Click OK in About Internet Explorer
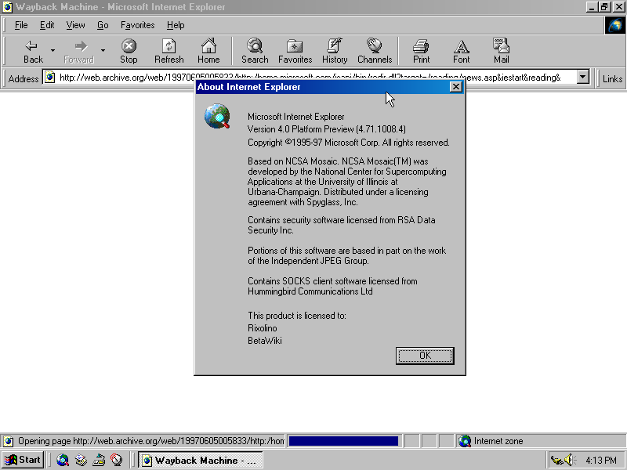627x470 pixels. (x=425, y=356)
